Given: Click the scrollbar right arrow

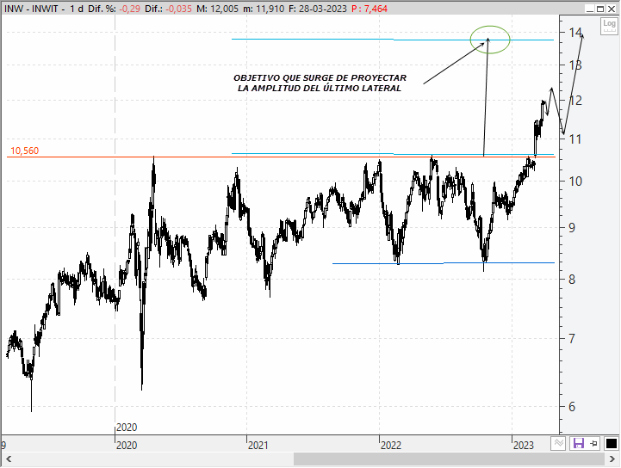Looking at the screenshot, I should coord(612,459).
